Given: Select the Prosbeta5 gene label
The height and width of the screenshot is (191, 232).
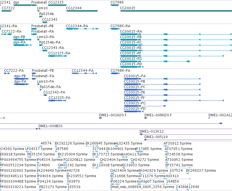Looking at the screenshot, I should point(39,2).
